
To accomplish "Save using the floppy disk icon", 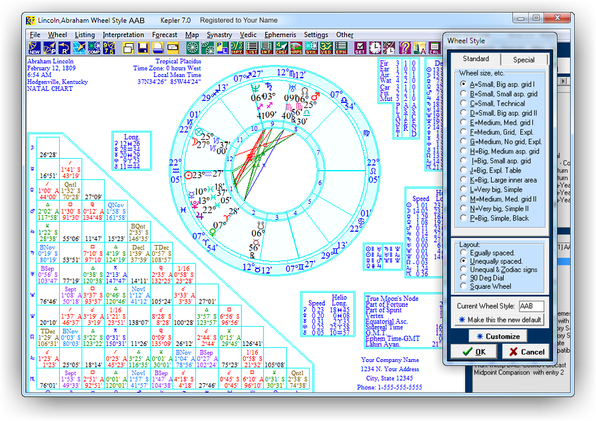I will tap(144, 48).
